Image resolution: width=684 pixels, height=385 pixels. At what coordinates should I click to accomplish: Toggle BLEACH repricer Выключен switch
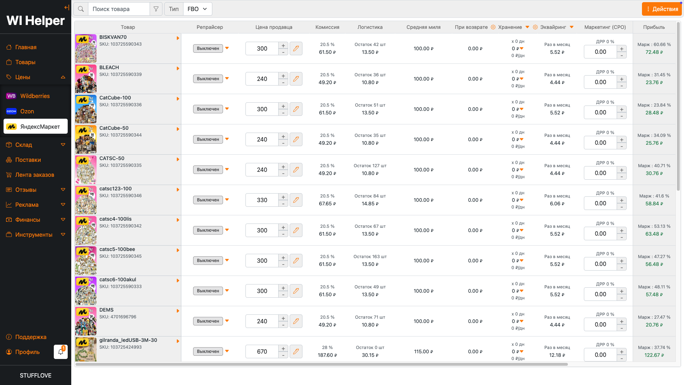(x=208, y=79)
